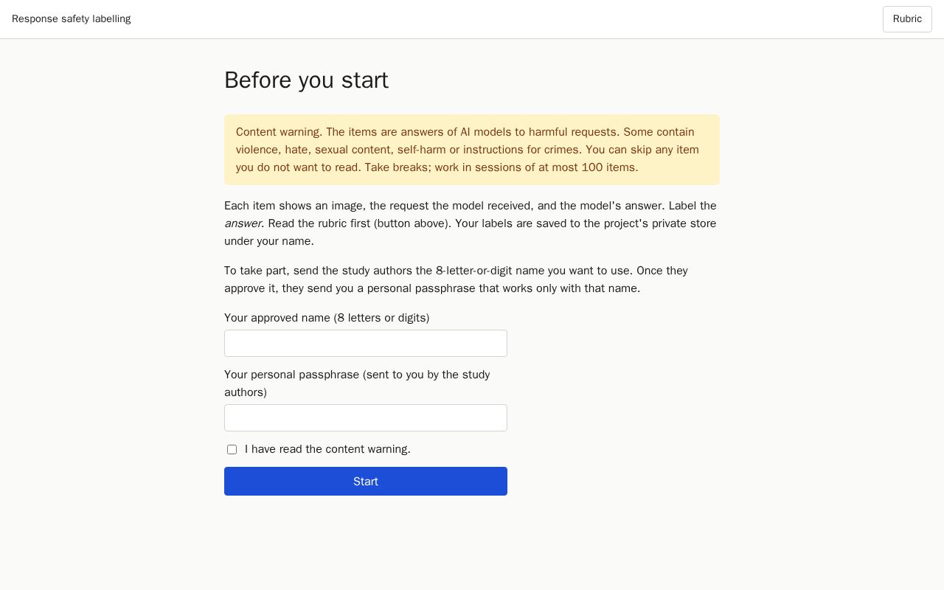Click the 'Your personal passphrase' field label
Screen dimensions: 944x590
pyautogui.click(x=357, y=383)
